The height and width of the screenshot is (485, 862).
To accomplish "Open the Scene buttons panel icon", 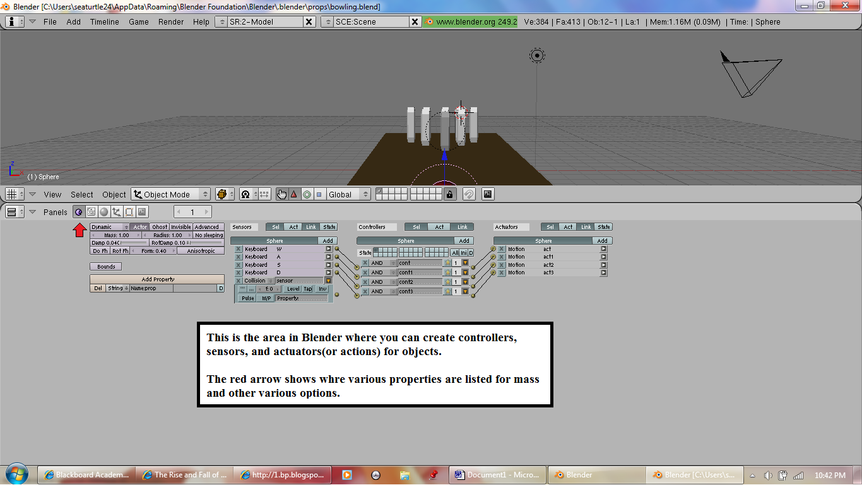I will [x=141, y=211].
